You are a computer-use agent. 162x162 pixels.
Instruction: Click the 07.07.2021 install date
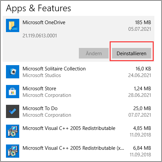(x=139, y=115)
